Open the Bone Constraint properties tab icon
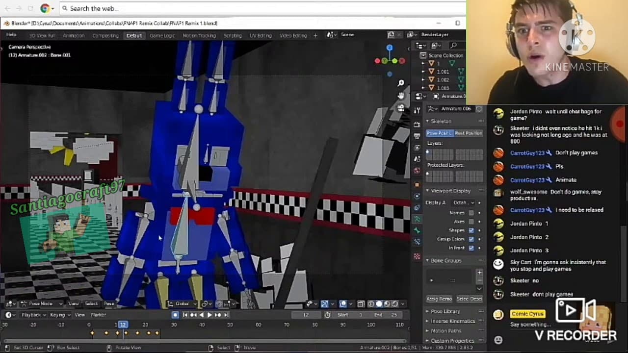 click(418, 242)
